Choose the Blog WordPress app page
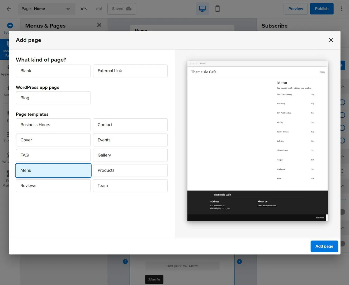 point(53,98)
